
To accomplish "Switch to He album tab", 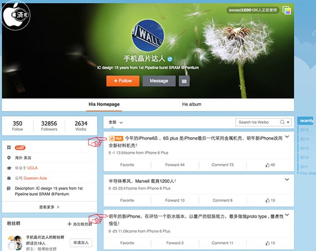I will click(192, 104).
